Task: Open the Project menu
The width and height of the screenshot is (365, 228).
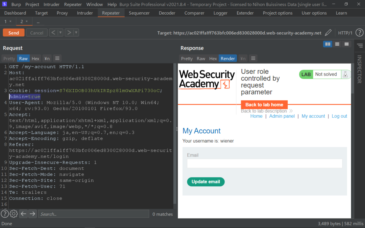Action: 32,5
